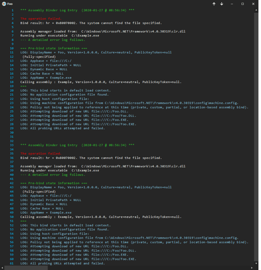Click URL file:///C:/Foo.DLL on line 57
Screen dimensions: 261x270
point(110,246)
